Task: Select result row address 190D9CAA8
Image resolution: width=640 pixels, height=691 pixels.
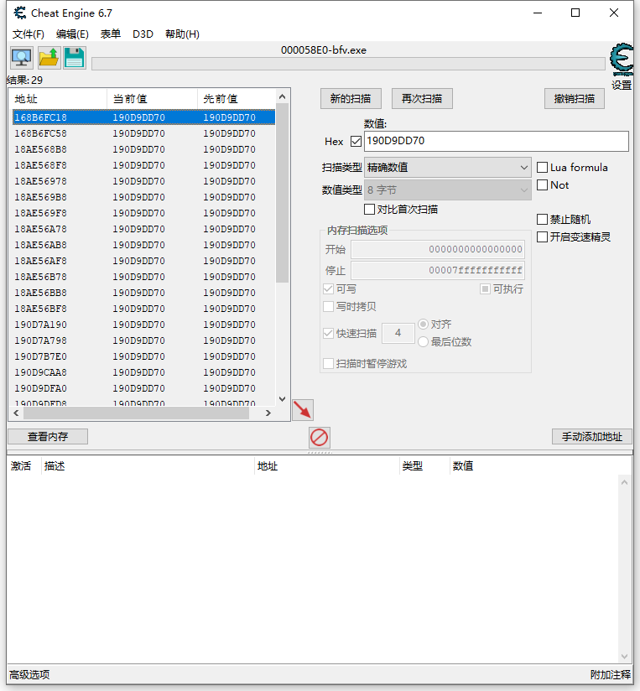Action: point(143,372)
